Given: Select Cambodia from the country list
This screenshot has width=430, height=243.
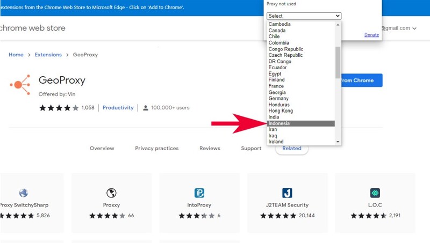Looking at the screenshot, I should tap(301, 24).
